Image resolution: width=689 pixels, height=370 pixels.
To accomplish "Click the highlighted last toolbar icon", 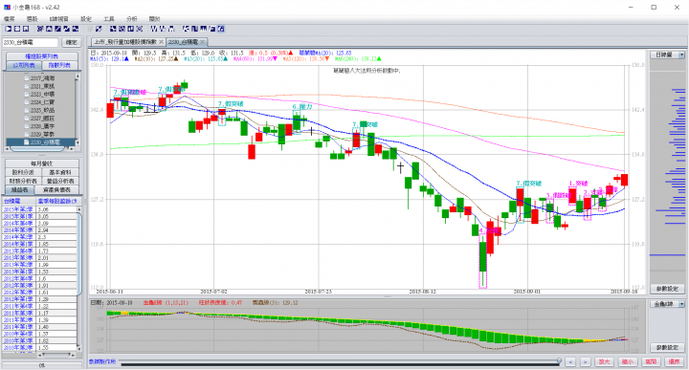I will 221,29.
